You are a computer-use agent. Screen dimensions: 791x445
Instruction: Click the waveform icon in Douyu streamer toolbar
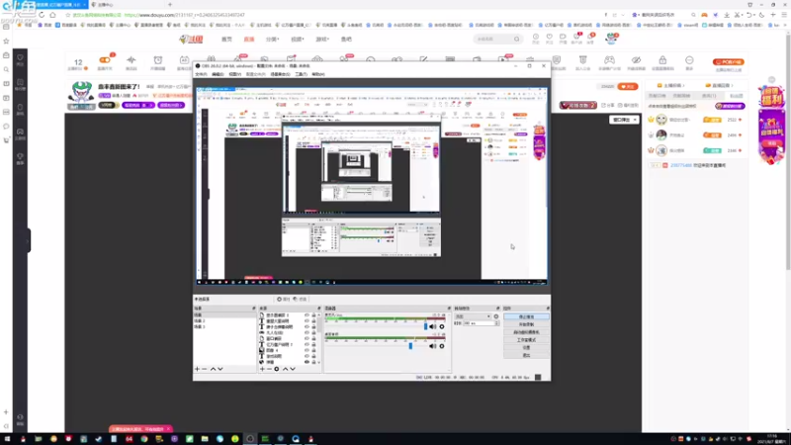[x=132, y=60]
